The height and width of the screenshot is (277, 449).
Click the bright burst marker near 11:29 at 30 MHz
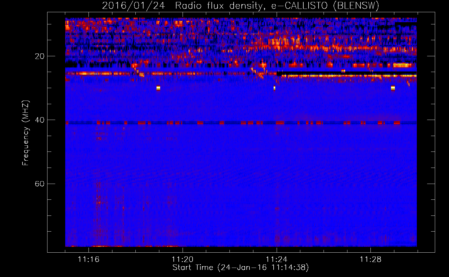[x=393, y=88]
